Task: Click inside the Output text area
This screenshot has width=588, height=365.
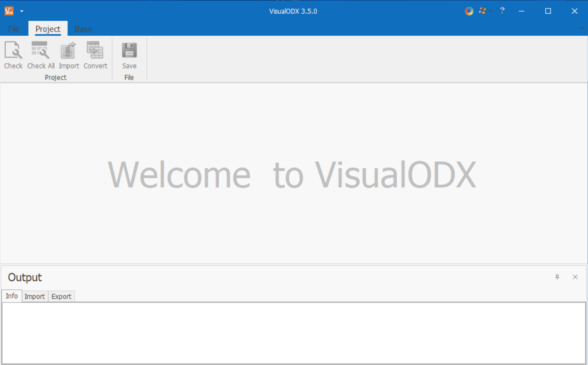Action: click(x=294, y=333)
